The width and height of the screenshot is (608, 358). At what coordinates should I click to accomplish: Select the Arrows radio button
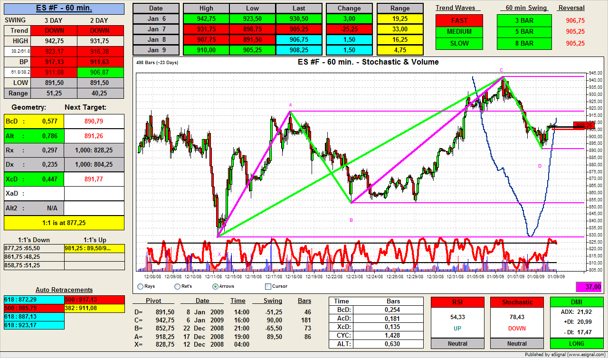pos(215,286)
